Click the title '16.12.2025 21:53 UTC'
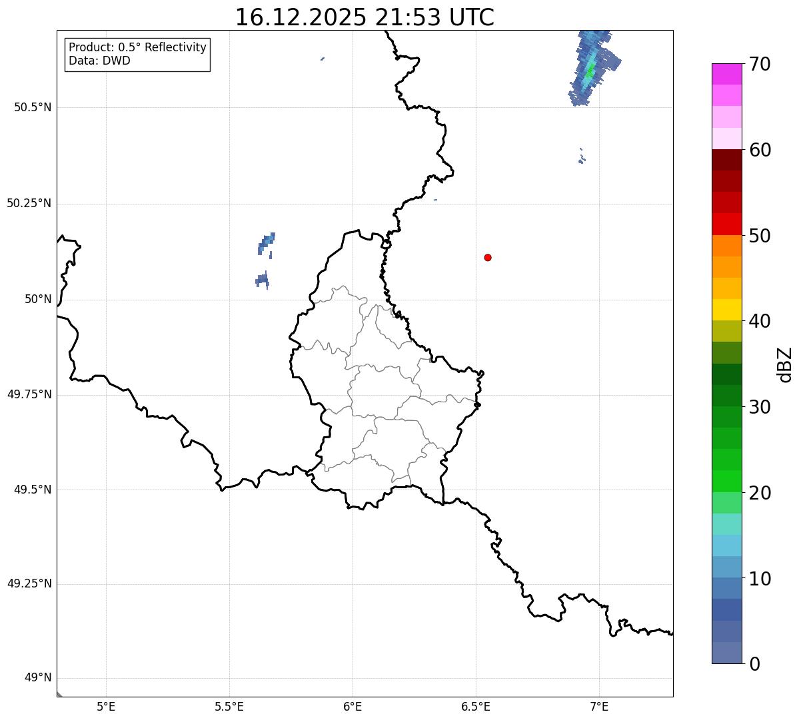 pos(365,17)
